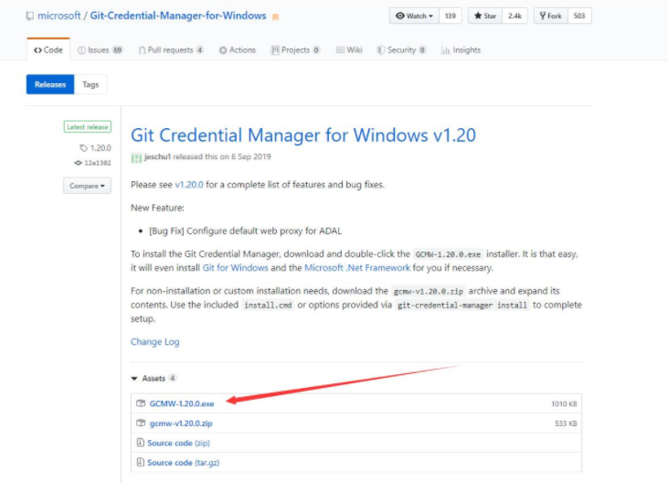View the Security tab
This screenshot has width=668, height=483.
[401, 50]
